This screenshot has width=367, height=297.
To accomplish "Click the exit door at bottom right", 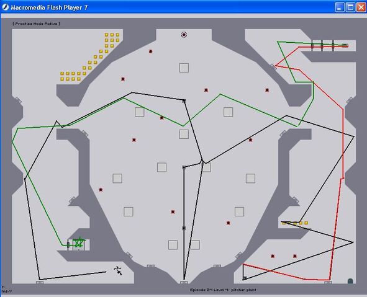I will coord(350,281).
